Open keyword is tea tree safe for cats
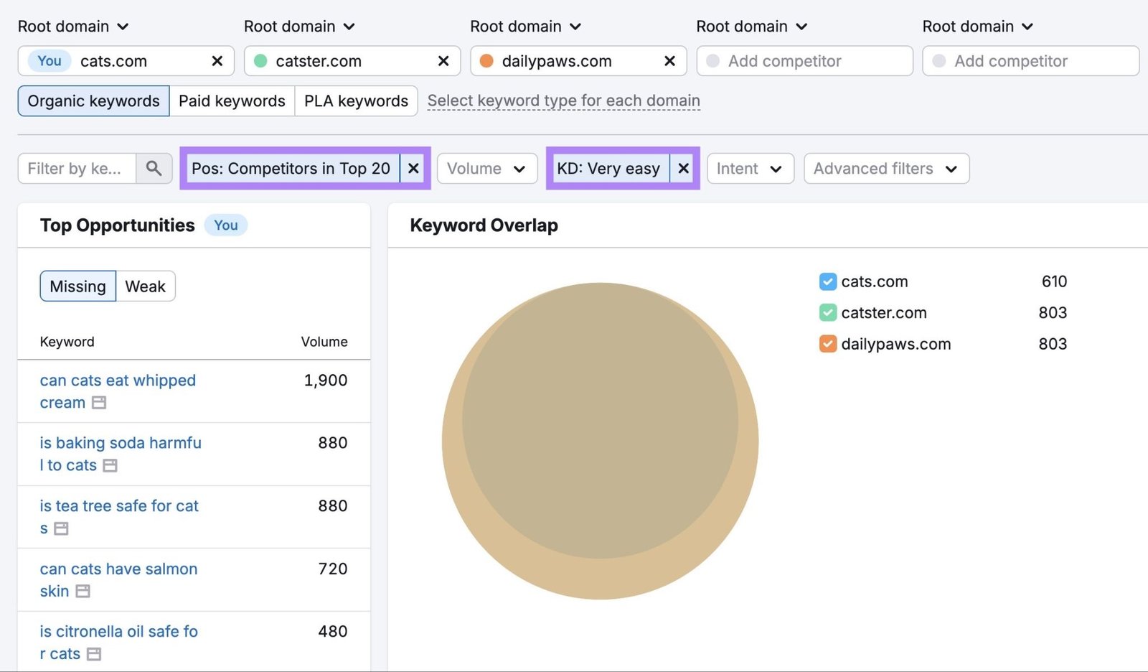 pyautogui.click(x=119, y=517)
